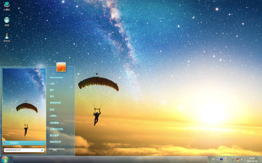Click the keyboard input method tray icon
The image size is (262, 163).
pos(217,160)
